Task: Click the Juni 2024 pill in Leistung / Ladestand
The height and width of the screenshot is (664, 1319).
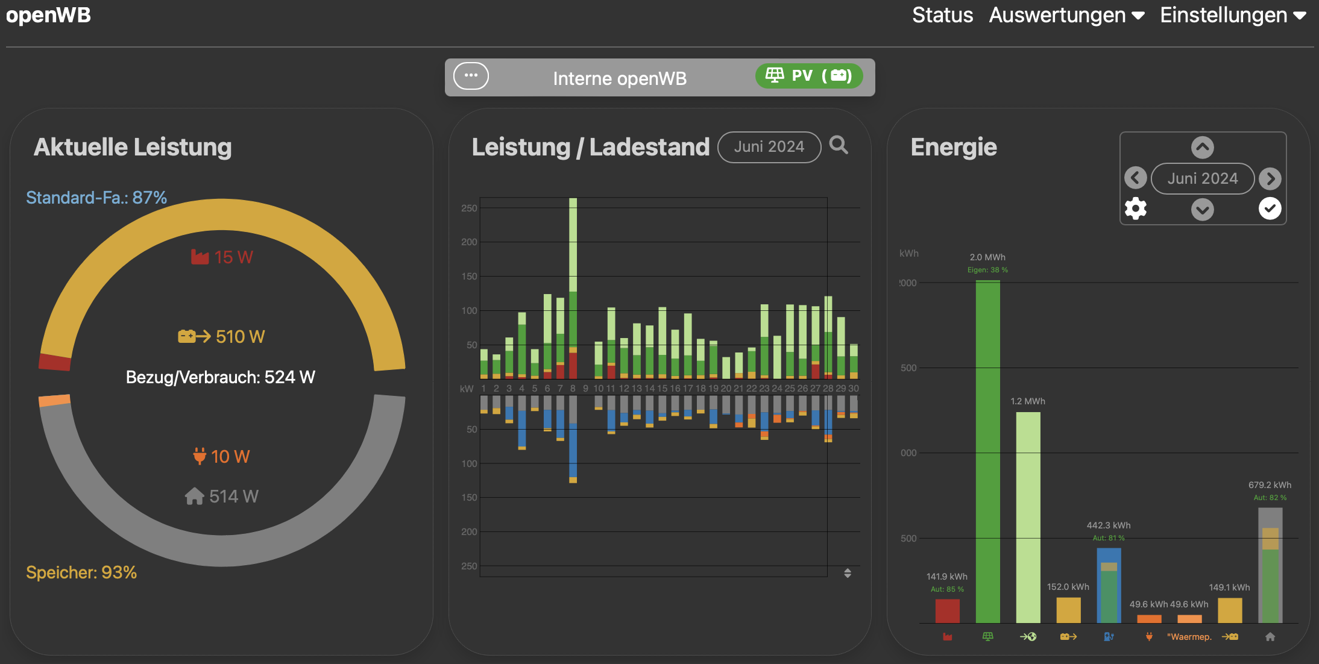Action: [x=769, y=146]
